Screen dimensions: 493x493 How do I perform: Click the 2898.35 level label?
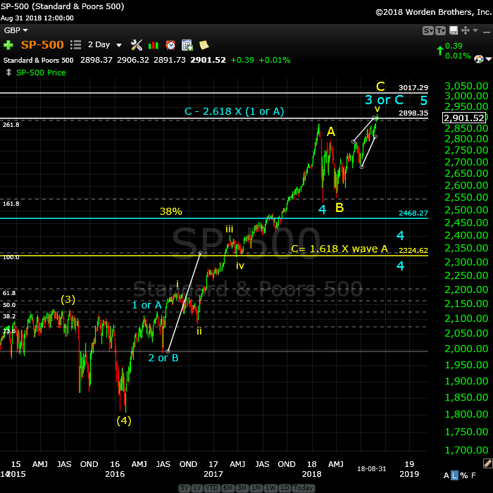coord(413,113)
